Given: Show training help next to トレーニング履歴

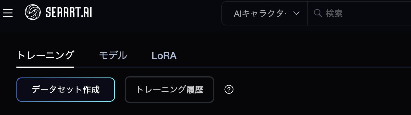Looking at the screenshot, I should pos(229,90).
